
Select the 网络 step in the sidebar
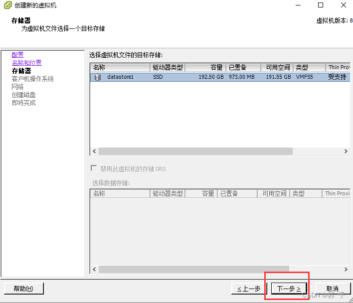point(17,87)
